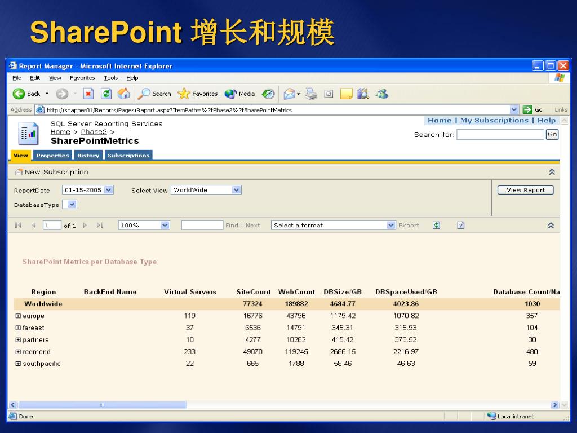Go to previous report page icon

34,226
